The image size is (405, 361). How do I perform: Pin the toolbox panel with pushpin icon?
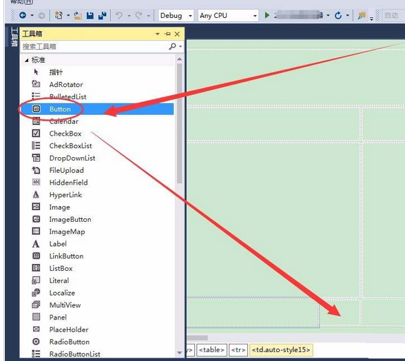[x=167, y=34]
